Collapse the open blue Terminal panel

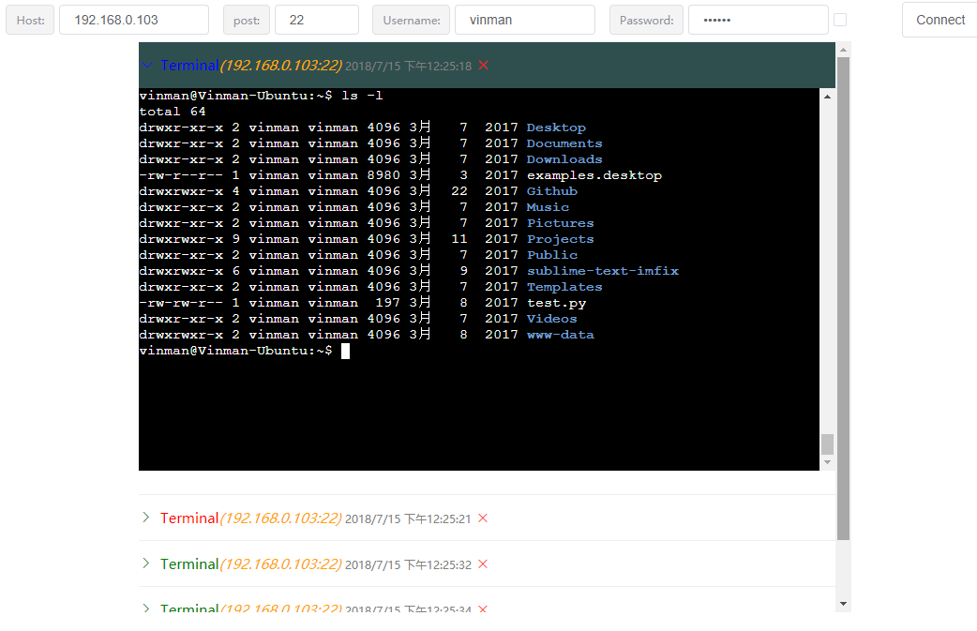[147, 66]
